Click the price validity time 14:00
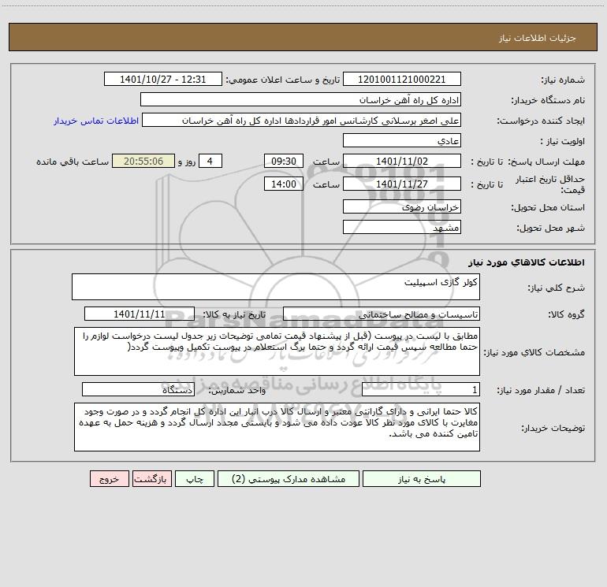The height and width of the screenshot is (587, 607). (283, 184)
